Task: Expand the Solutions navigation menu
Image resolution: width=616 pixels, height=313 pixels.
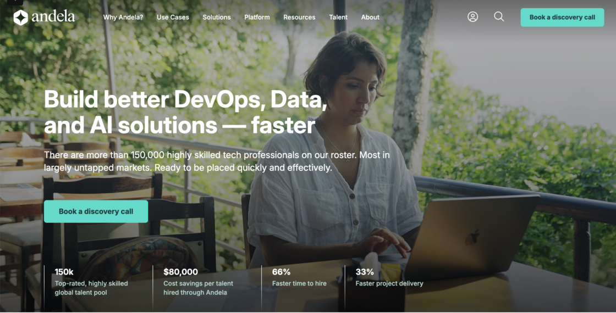Action: (x=217, y=17)
